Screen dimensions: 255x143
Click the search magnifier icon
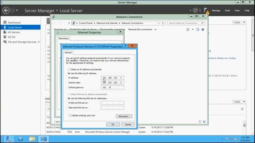pyautogui.click(x=202, y=23)
